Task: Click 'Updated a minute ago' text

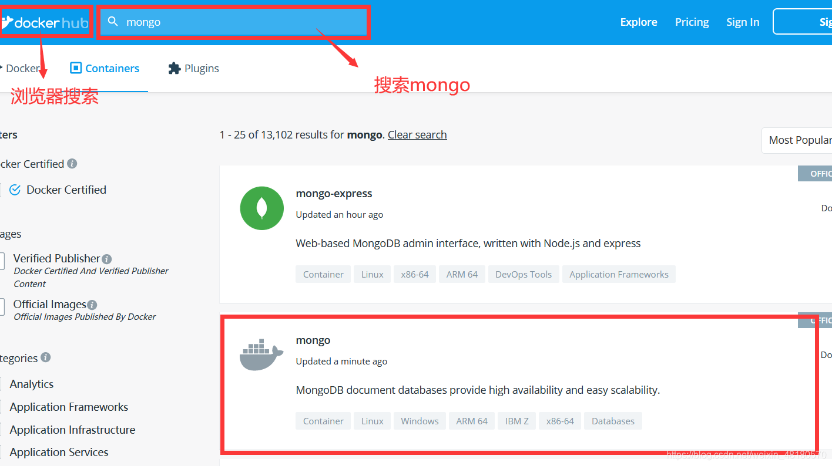Action: [x=341, y=362]
